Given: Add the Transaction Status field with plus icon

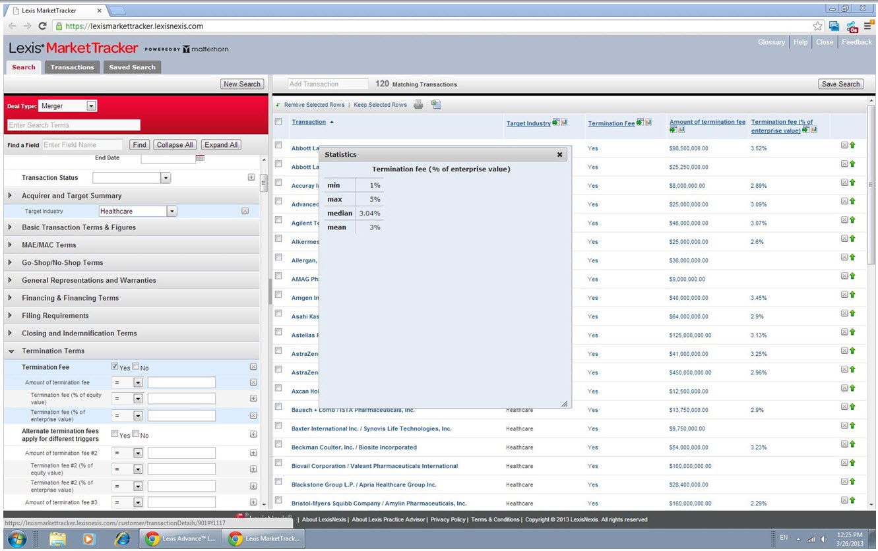Looking at the screenshot, I should pos(251,177).
